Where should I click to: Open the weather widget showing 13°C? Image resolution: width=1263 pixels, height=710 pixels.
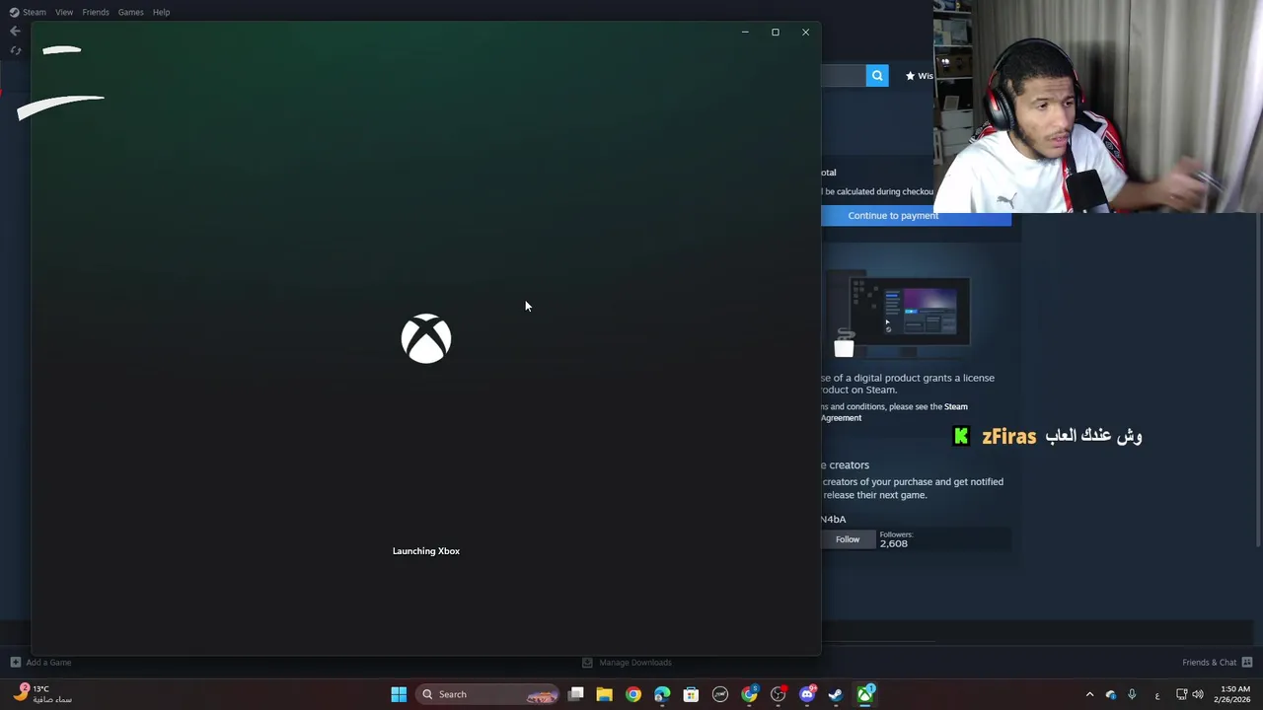(41, 694)
